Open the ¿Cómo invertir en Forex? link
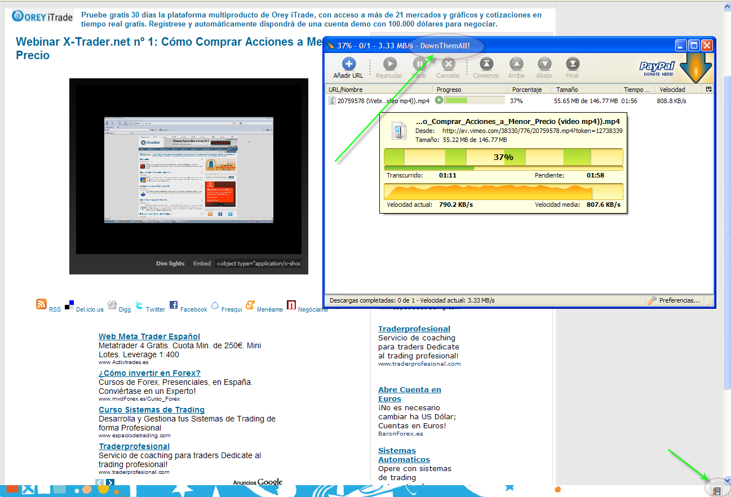Screen dimensions: 731x497 149,373
